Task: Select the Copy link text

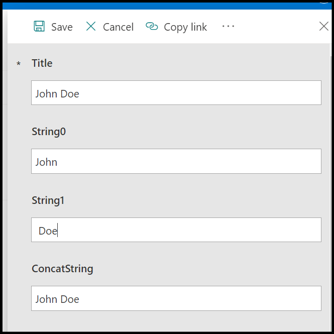Action: pyautogui.click(x=185, y=27)
